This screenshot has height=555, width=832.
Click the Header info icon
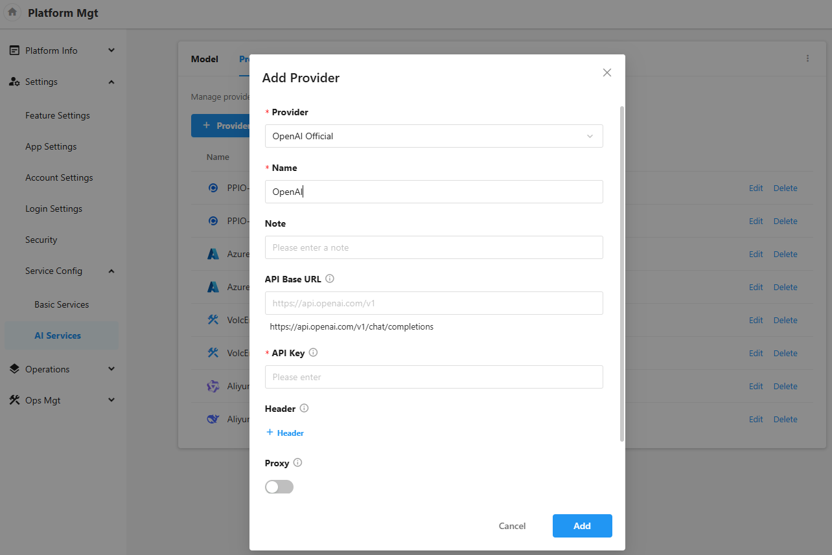click(x=304, y=409)
